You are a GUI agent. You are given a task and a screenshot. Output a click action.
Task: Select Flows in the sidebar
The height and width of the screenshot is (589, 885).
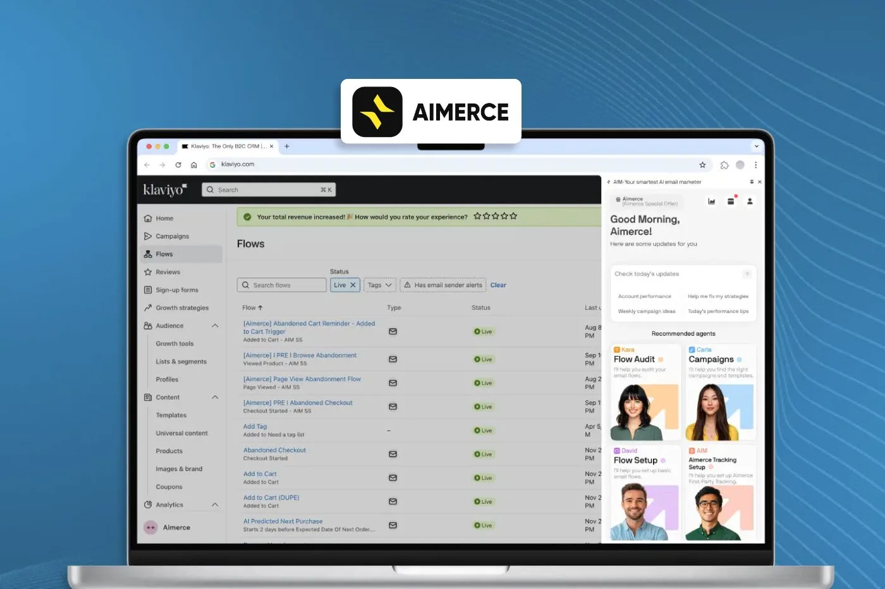(x=181, y=254)
